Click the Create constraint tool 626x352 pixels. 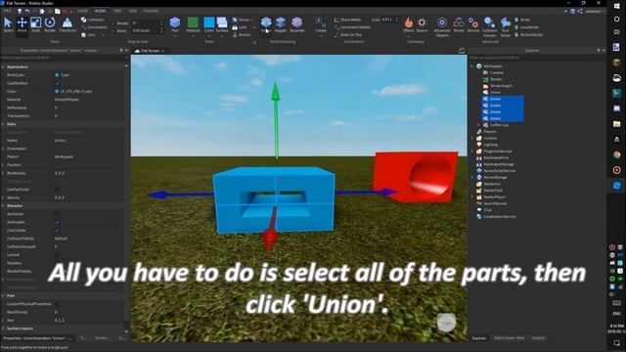point(321,24)
